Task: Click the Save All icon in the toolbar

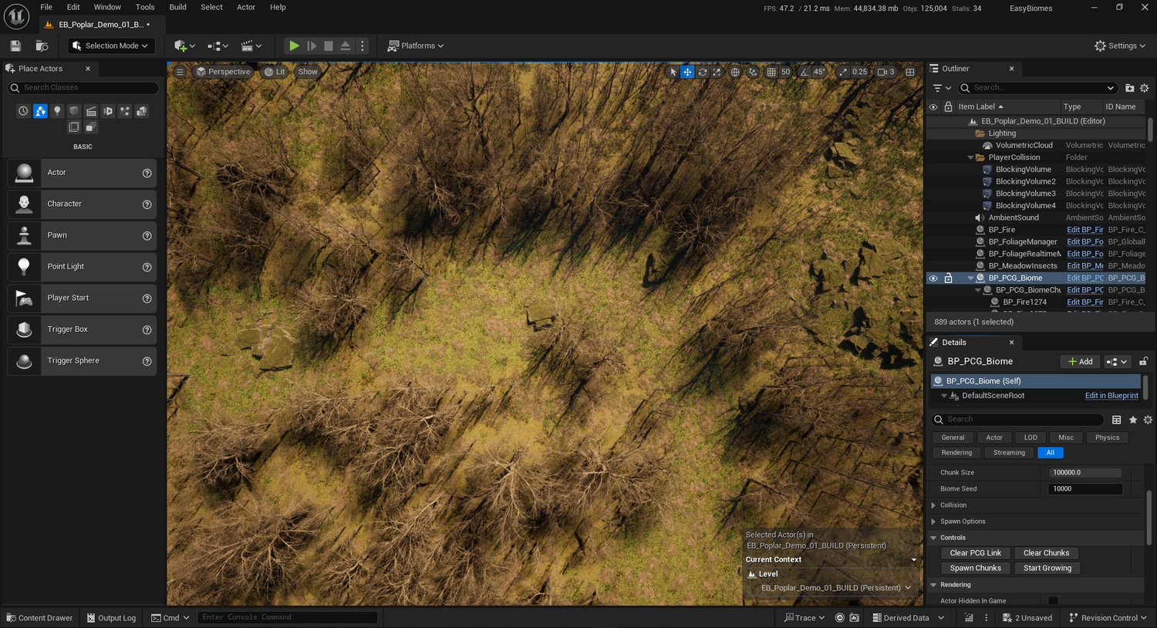Action: tap(15, 46)
